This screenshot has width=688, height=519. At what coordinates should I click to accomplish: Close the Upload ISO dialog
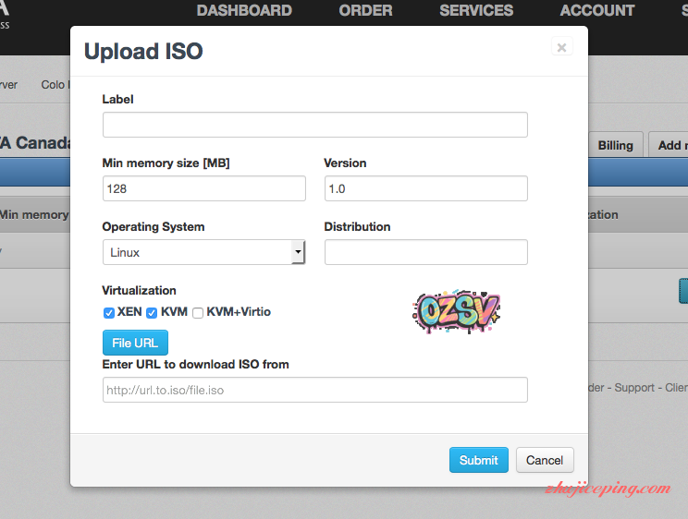tap(561, 48)
